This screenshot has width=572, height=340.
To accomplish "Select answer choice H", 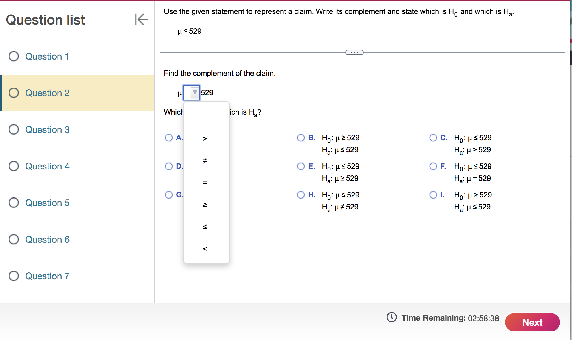I will tap(301, 195).
